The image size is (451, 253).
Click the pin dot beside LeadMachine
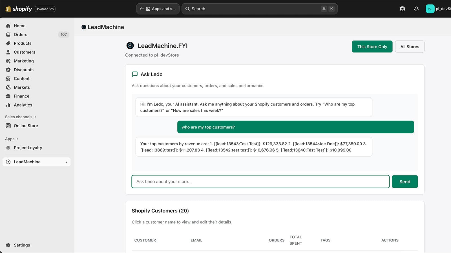66,162
